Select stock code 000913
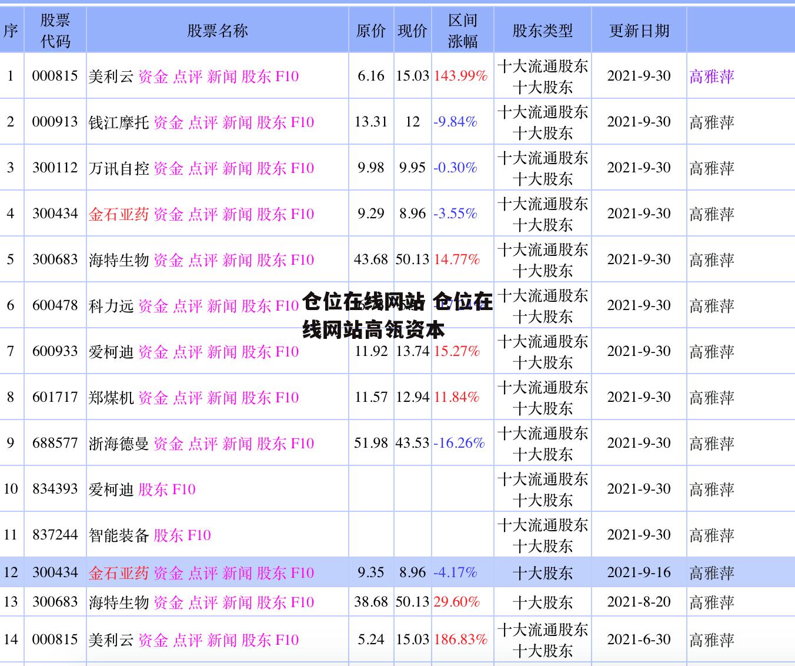This screenshot has width=795, height=666. pyautogui.click(x=55, y=122)
